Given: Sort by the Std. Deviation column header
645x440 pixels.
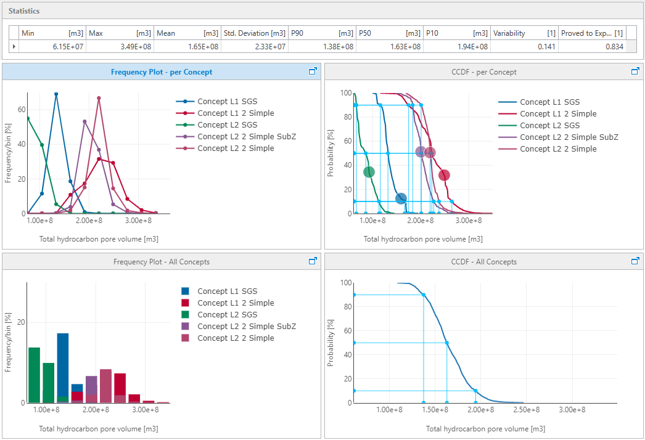Looking at the screenshot, I should [254, 33].
